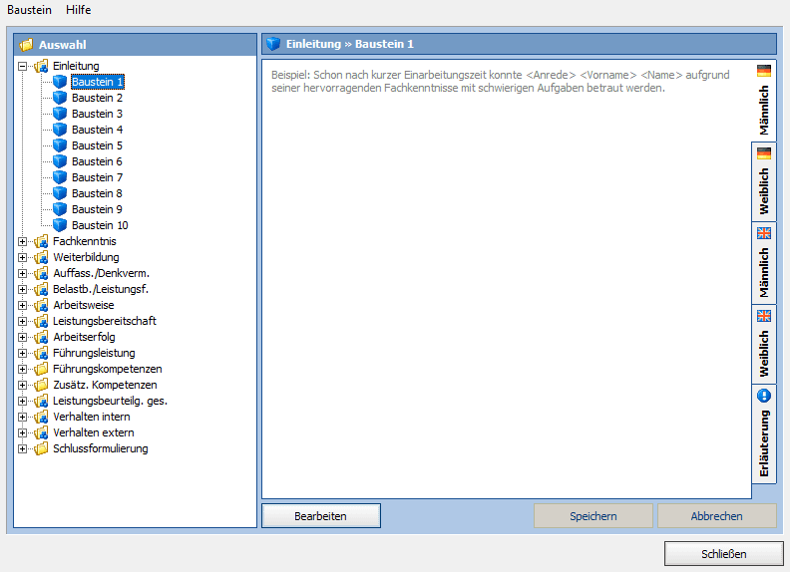Viewport: 790px width, 572px height.
Task: Click the cube icon next to Baustein 3
Action: click(60, 114)
